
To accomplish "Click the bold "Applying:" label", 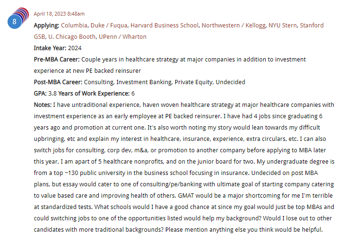I will point(46,25).
